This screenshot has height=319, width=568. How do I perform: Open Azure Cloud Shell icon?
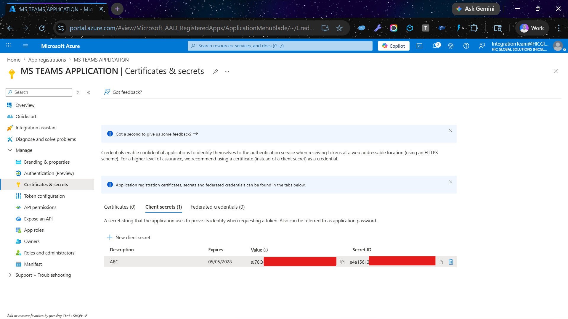click(419, 46)
